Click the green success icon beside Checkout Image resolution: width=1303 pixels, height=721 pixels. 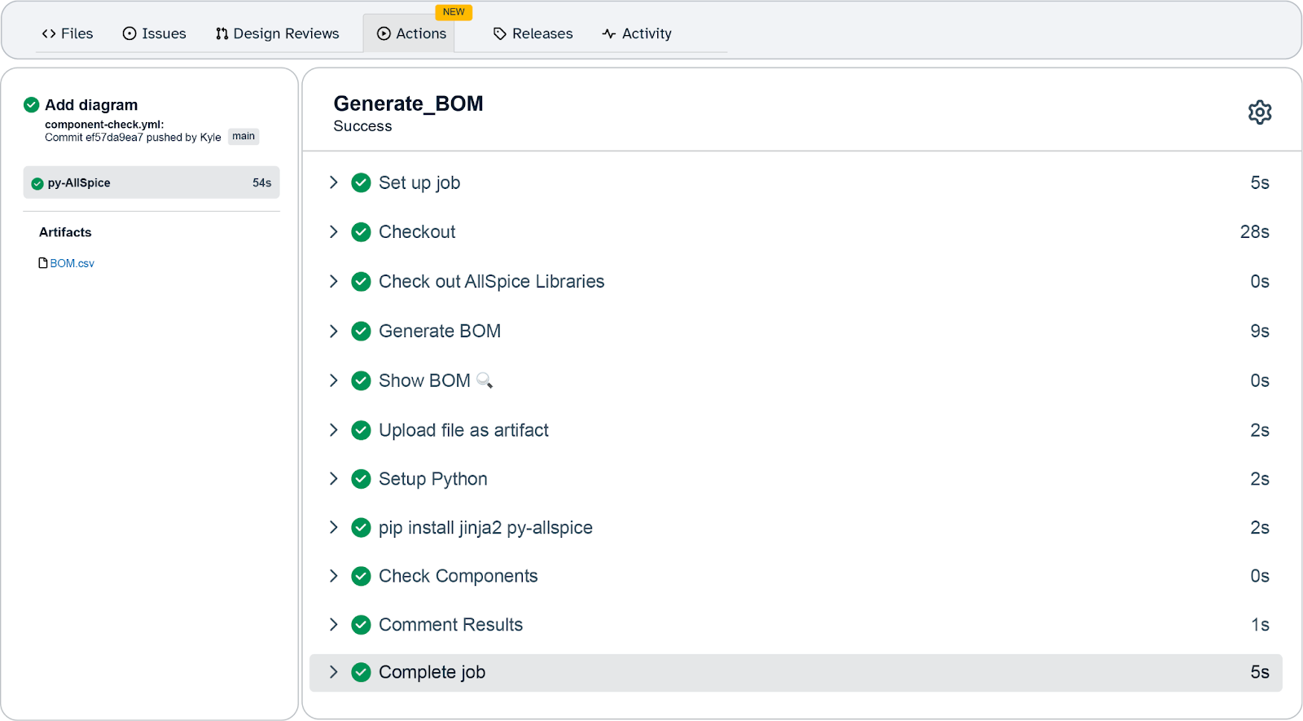coord(361,232)
